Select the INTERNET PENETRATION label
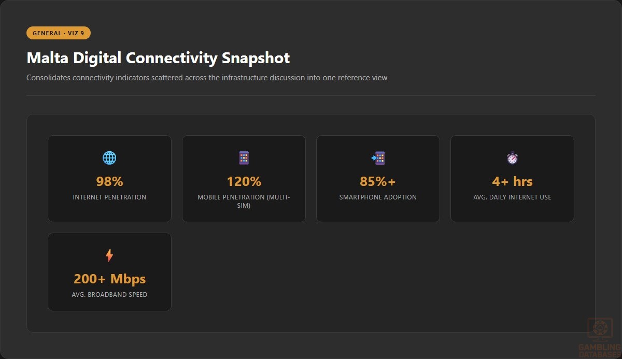Screen dimensions: 622x359 pyautogui.click(x=109, y=197)
